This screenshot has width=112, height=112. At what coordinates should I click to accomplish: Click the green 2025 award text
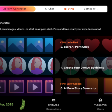pos(7,104)
